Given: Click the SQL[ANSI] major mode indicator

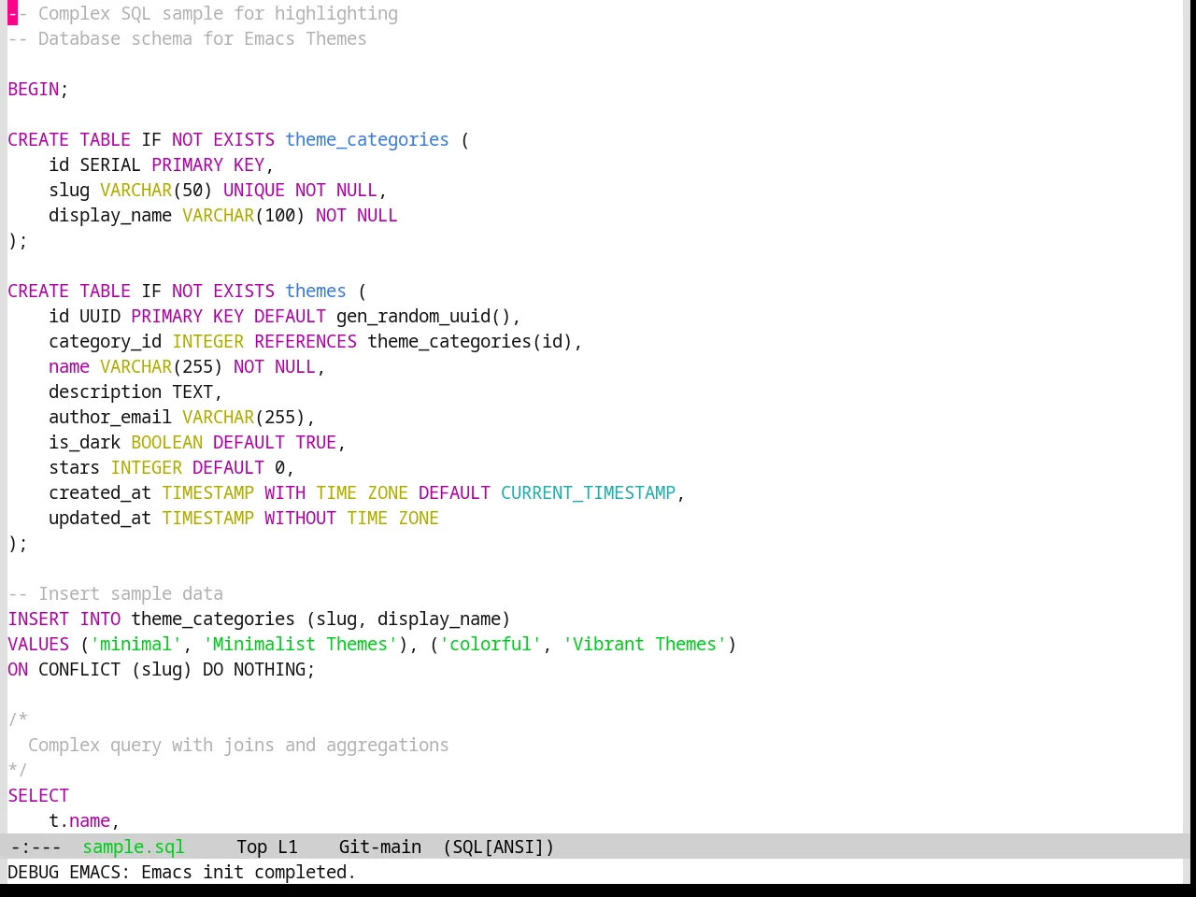Looking at the screenshot, I should (498, 847).
